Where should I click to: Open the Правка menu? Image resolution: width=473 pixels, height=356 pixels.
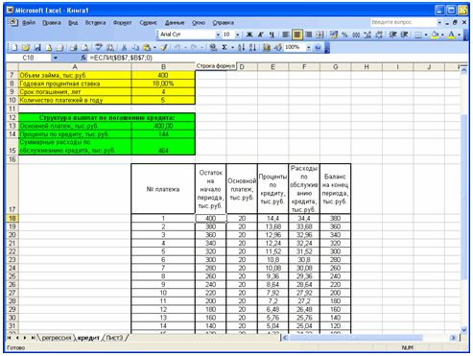click(52, 23)
